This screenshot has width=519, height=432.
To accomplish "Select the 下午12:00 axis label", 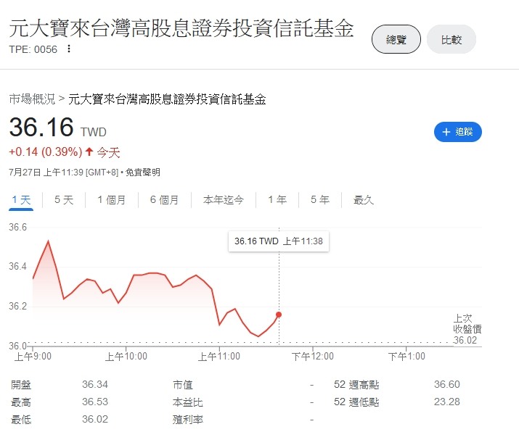I will pyautogui.click(x=313, y=357).
